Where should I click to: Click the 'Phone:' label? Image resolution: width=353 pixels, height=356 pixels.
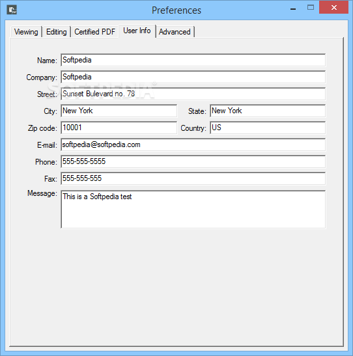click(46, 162)
